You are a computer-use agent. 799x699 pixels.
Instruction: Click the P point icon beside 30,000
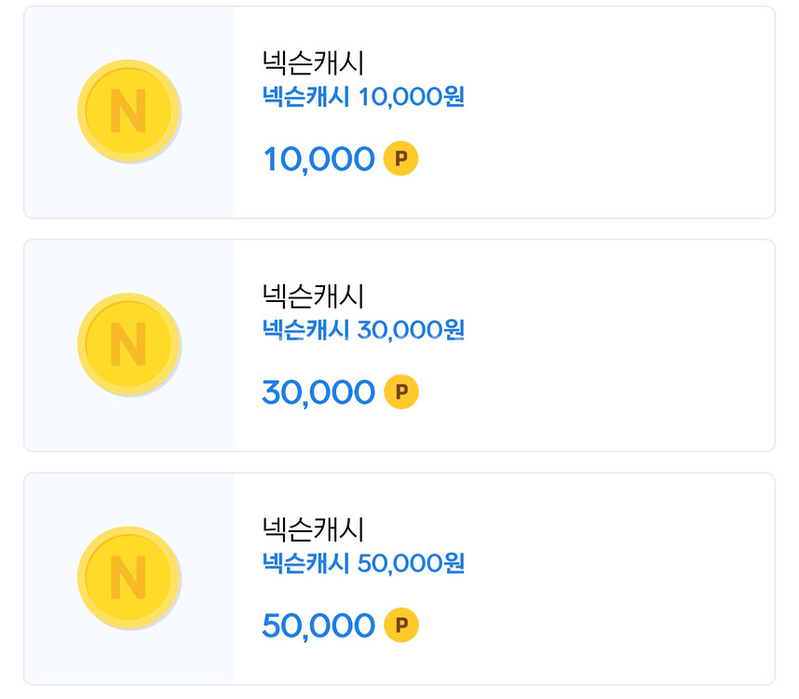[400, 392]
